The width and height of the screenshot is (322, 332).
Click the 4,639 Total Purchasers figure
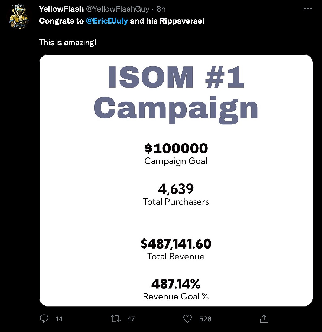pyautogui.click(x=176, y=189)
